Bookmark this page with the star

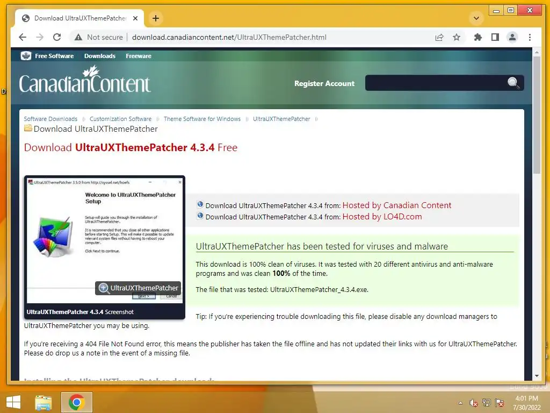(457, 37)
